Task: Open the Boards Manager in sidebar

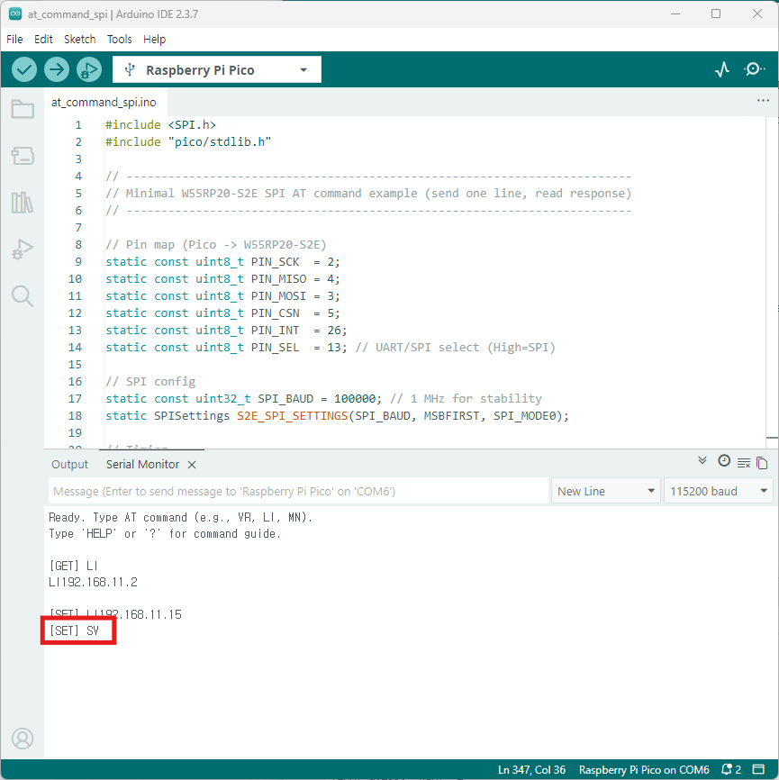Action: point(23,157)
